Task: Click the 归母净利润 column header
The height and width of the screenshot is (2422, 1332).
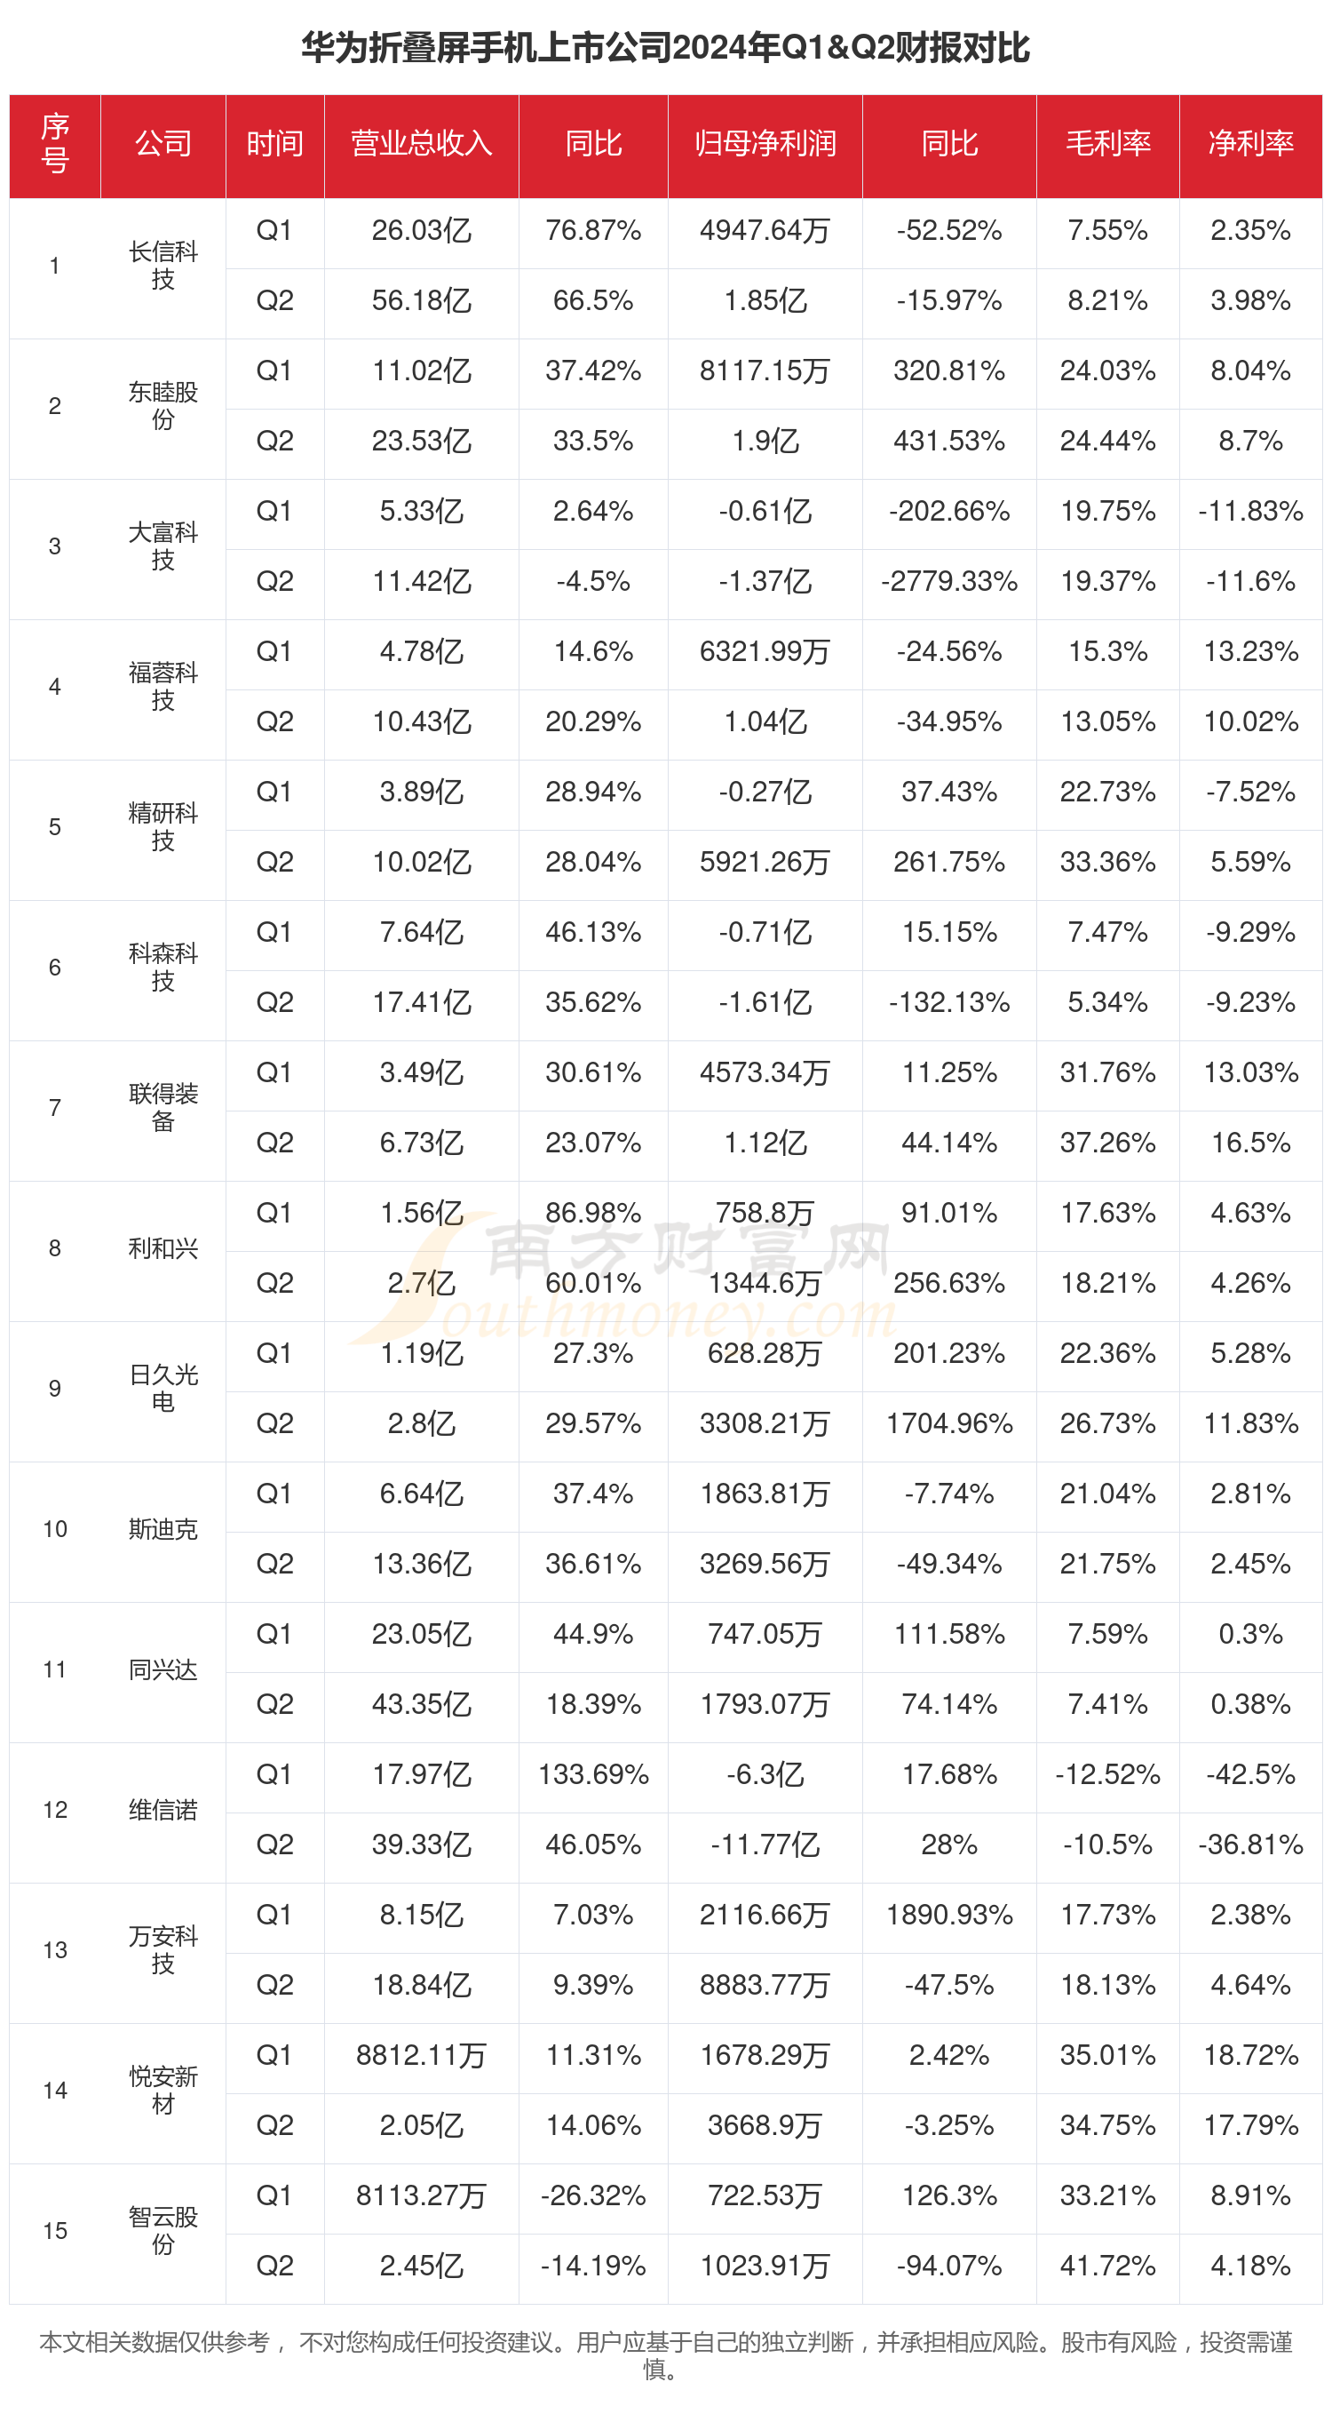Action: [765, 144]
